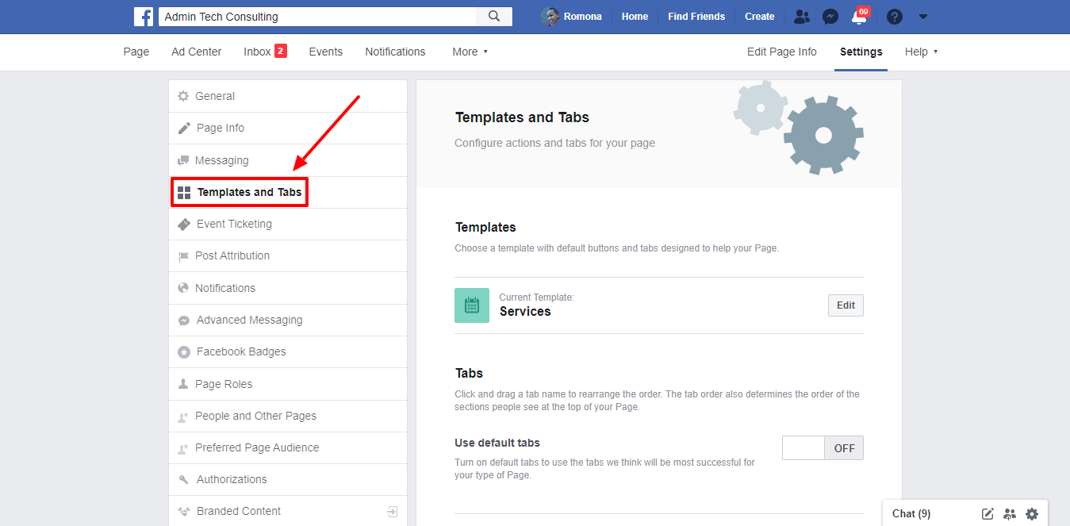1070x526 pixels.
Task: Click the Page Info pencil icon
Action: point(184,128)
